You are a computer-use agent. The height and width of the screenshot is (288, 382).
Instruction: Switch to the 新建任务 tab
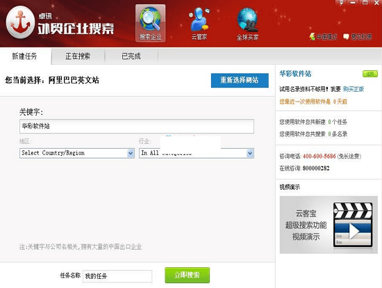point(25,56)
